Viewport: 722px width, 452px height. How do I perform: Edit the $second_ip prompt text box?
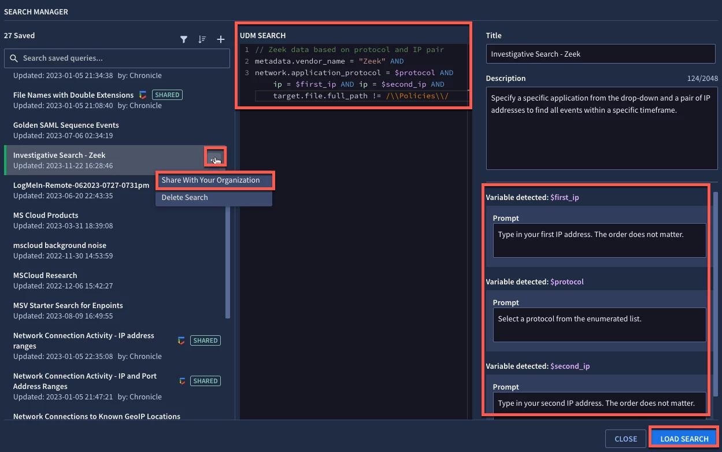[x=599, y=403]
